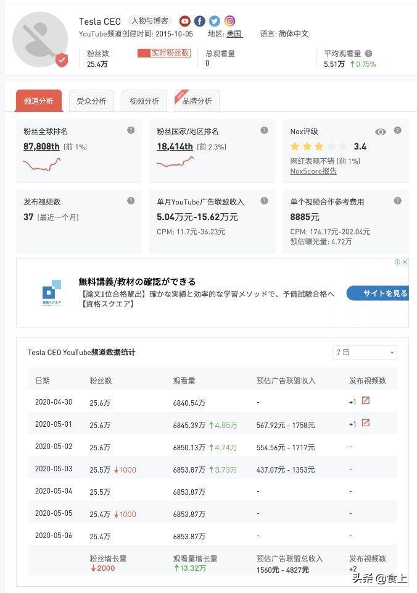
Task: Click help icon in 发布视频数 card
Action: 131,201
